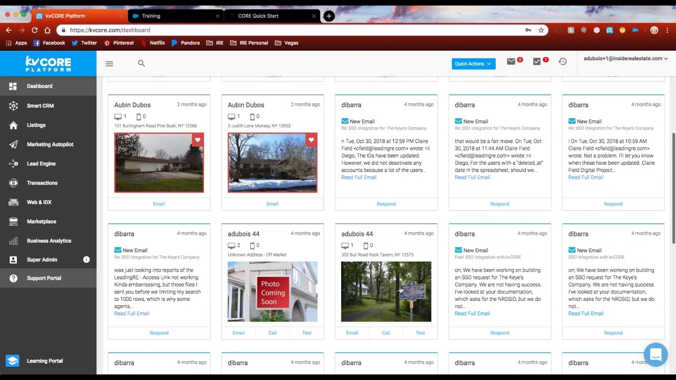Screen dimensions: 676x380
Task: Click Email under 101 Burlingham Road card
Action: [x=159, y=204]
